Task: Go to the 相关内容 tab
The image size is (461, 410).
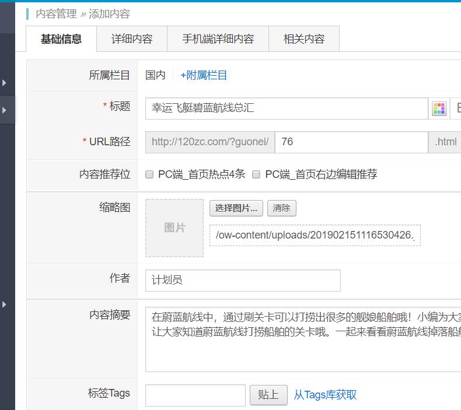Action: tap(303, 39)
